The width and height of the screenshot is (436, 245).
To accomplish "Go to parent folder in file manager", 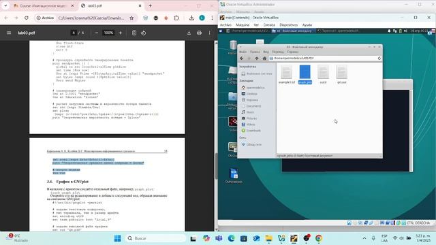I will coord(257,59).
